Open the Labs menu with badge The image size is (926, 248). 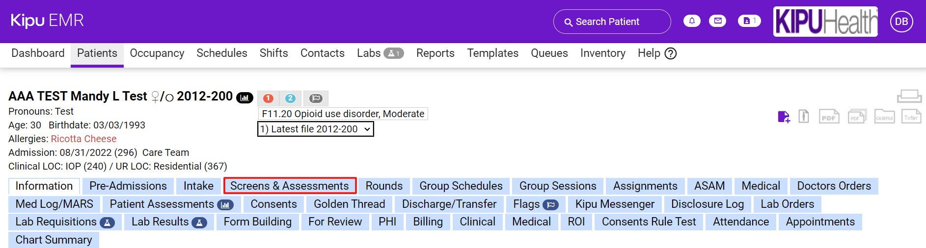coord(380,53)
